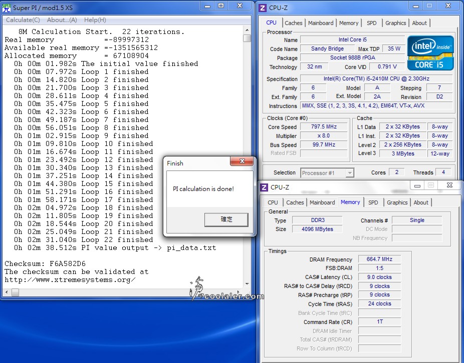Select the About tab in the lower CPU-Z window
This screenshot has width=464, height=363.
pyautogui.click(x=421, y=202)
